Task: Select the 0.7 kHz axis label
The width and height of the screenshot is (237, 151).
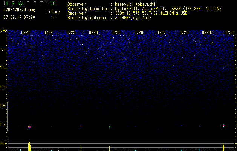Action: click(3, 125)
